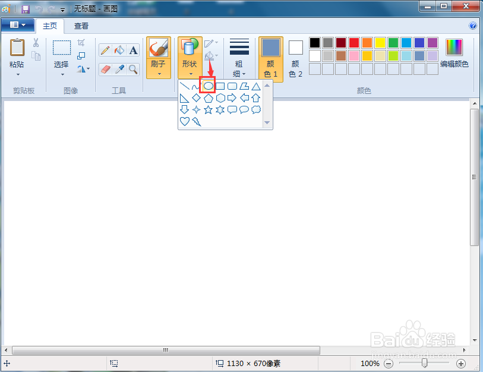483x372 pixels.
Task: Choose the Heart shape
Action: coord(185,121)
